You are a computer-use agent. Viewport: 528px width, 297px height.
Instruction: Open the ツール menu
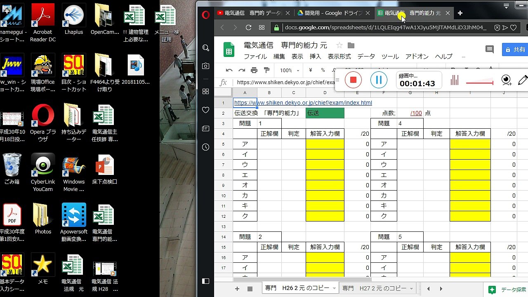click(390, 57)
